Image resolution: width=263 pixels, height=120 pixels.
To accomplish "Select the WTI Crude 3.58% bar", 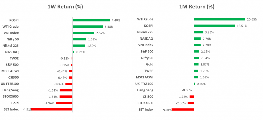I will (x=88, y=27).
